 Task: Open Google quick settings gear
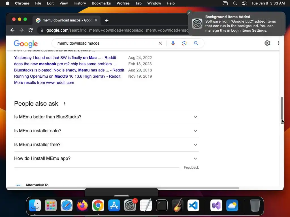(267, 43)
